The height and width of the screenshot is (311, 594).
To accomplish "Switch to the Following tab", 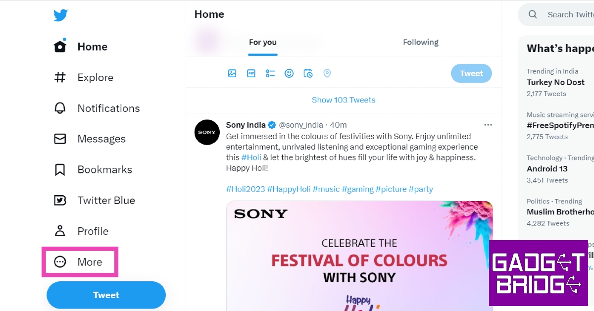I will (420, 43).
